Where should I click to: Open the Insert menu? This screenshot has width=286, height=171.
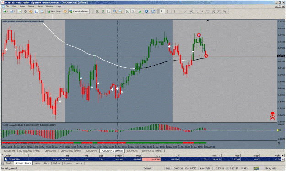click(22, 6)
